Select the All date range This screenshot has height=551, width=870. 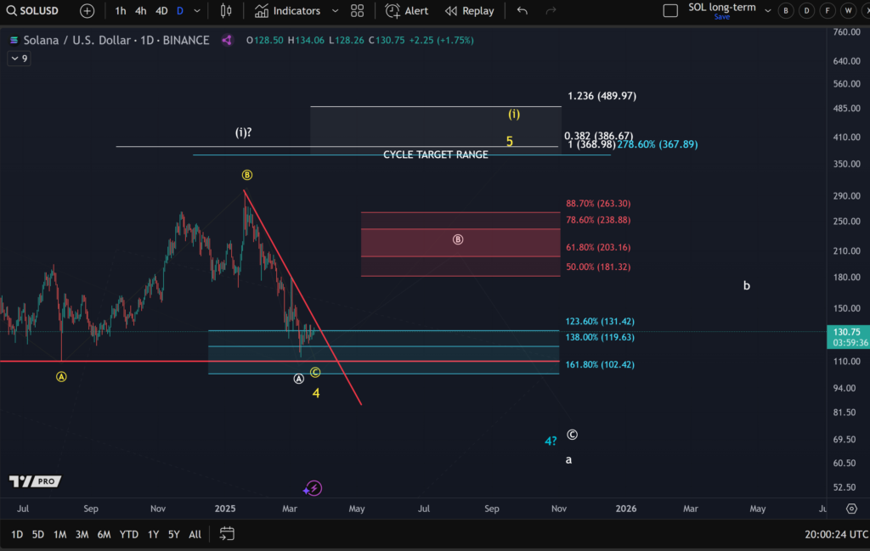click(195, 534)
